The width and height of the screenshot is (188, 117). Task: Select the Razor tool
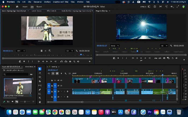click(40, 81)
